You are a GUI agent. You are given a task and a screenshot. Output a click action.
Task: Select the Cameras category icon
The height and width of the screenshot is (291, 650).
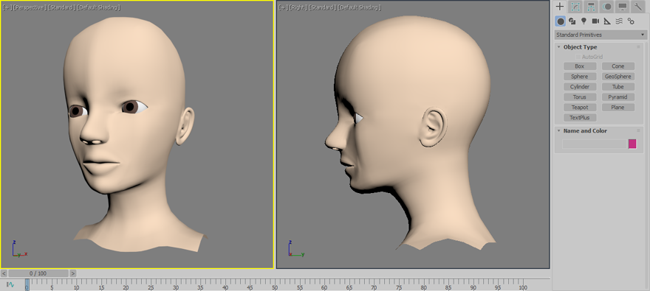point(595,21)
